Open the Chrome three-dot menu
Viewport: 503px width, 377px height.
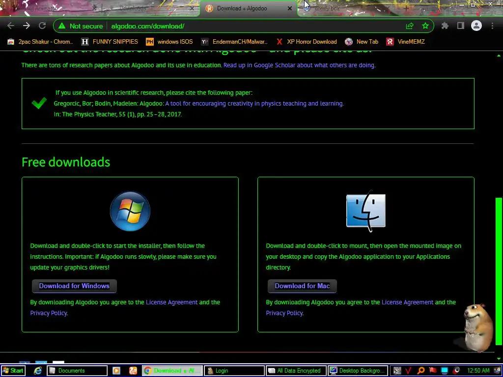[492, 26]
